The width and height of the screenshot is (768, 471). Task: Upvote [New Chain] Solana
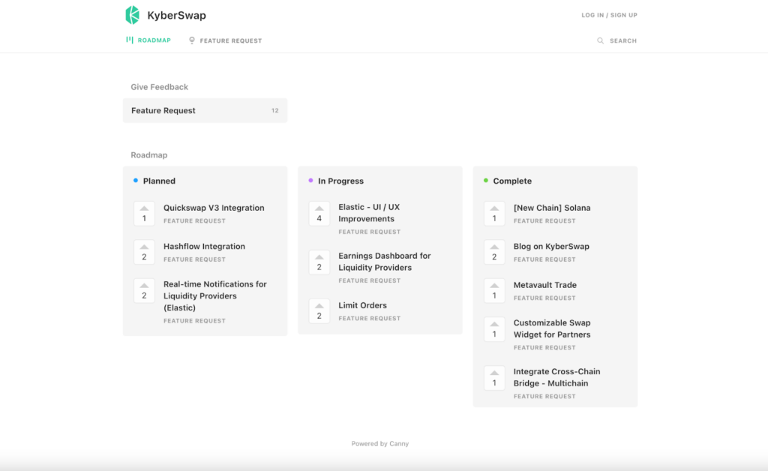point(494,214)
